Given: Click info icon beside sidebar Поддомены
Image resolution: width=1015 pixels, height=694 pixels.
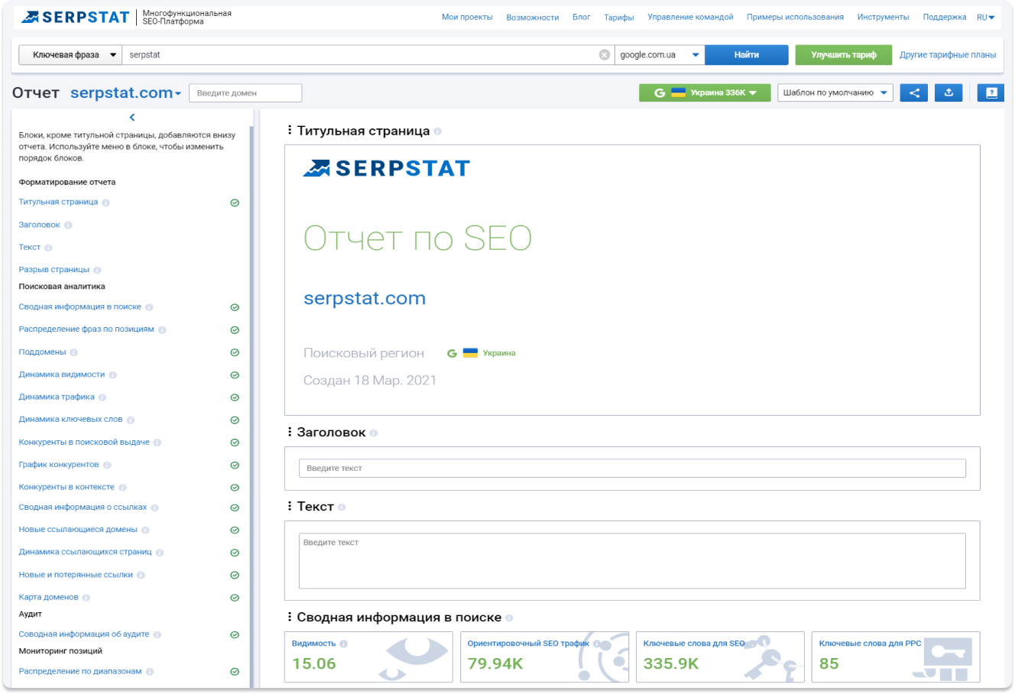Looking at the screenshot, I should tap(74, 352).
